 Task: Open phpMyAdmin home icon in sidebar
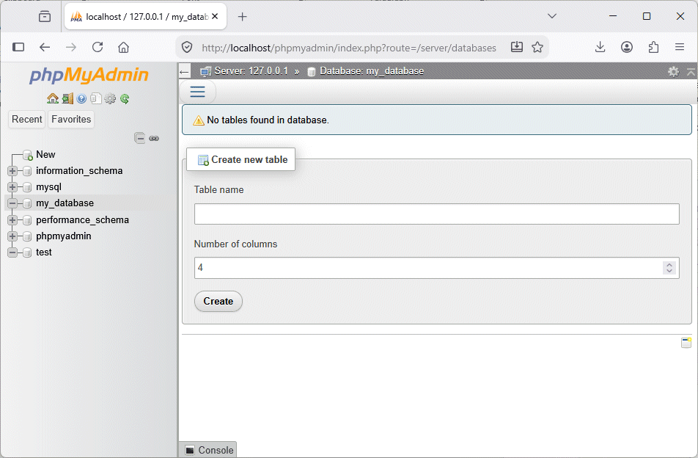click(53, 98)
